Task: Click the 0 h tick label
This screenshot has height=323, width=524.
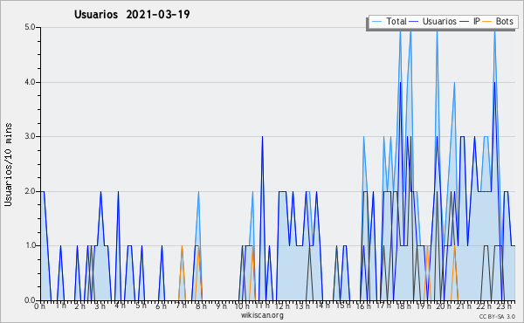Action: (39, 306)
